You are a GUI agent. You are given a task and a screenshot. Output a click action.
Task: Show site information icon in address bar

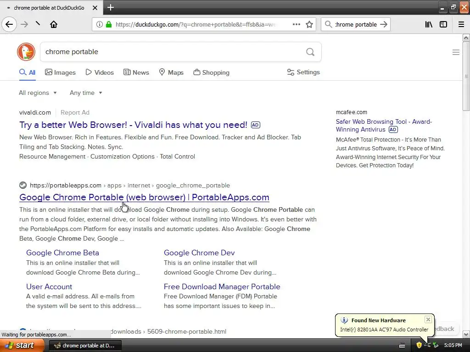coord(100,24)
